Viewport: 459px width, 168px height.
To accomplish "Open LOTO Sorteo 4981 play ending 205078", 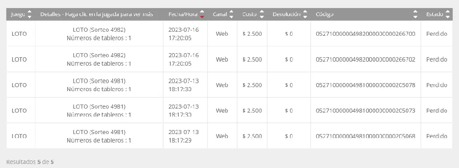I will [x=99, y=85].
